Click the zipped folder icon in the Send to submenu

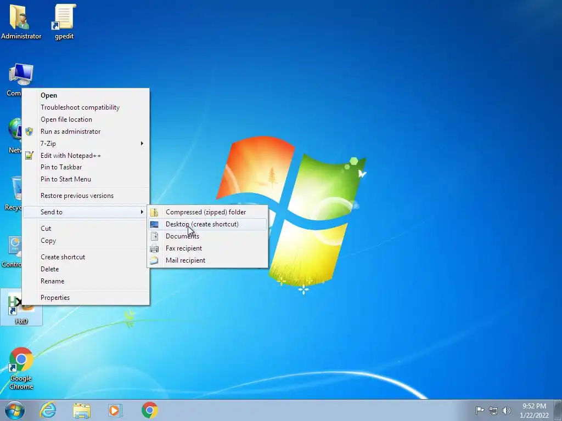[154, 212]
